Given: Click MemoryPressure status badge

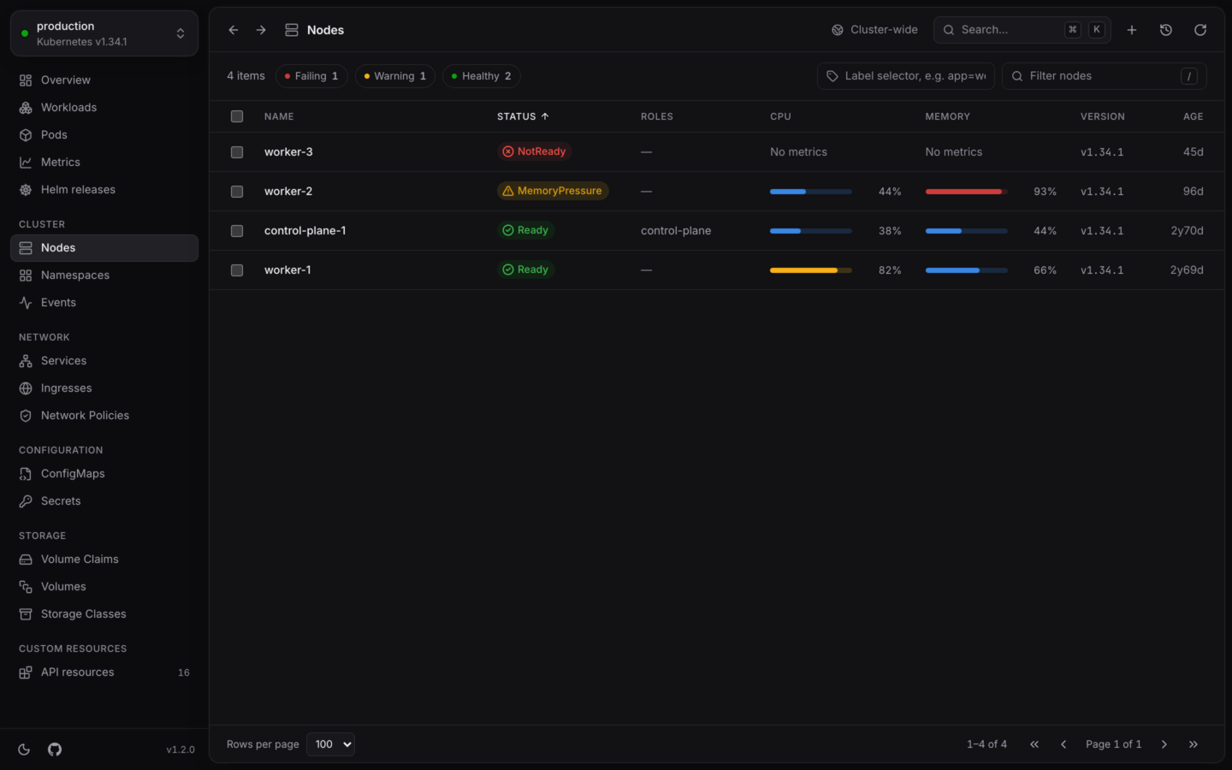Looking at the screenshot, I should [553, 191].
